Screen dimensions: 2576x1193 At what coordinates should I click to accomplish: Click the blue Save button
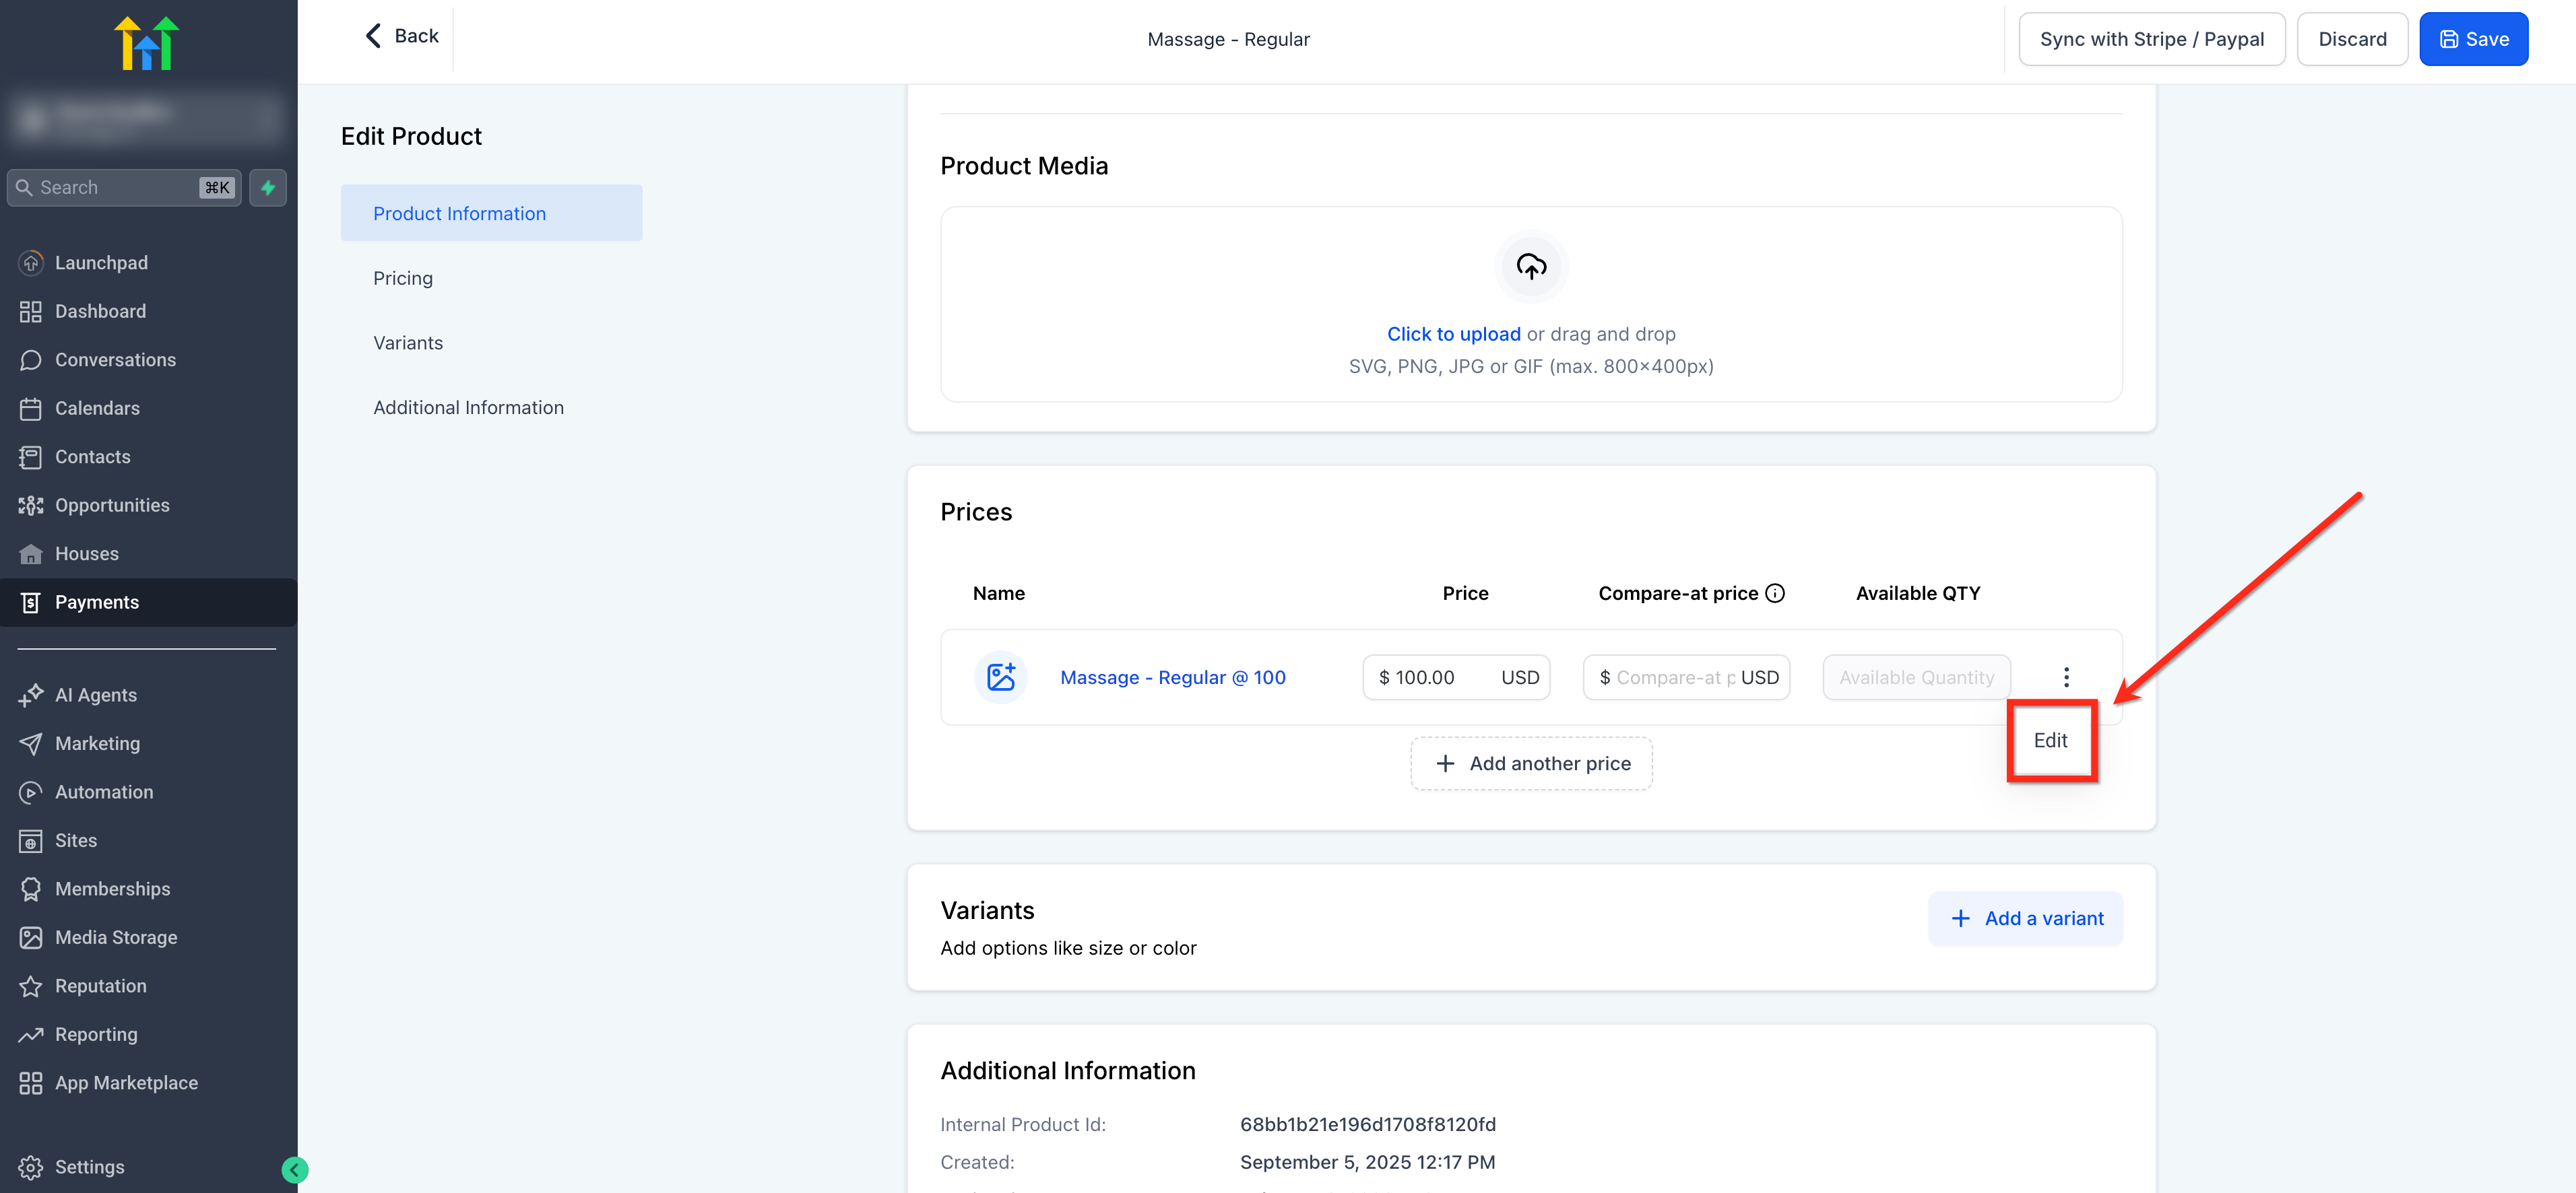[x=2473, y=39]
